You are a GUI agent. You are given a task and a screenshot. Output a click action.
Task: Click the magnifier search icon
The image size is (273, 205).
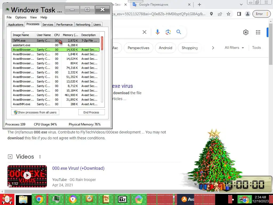tap(179, 32)
